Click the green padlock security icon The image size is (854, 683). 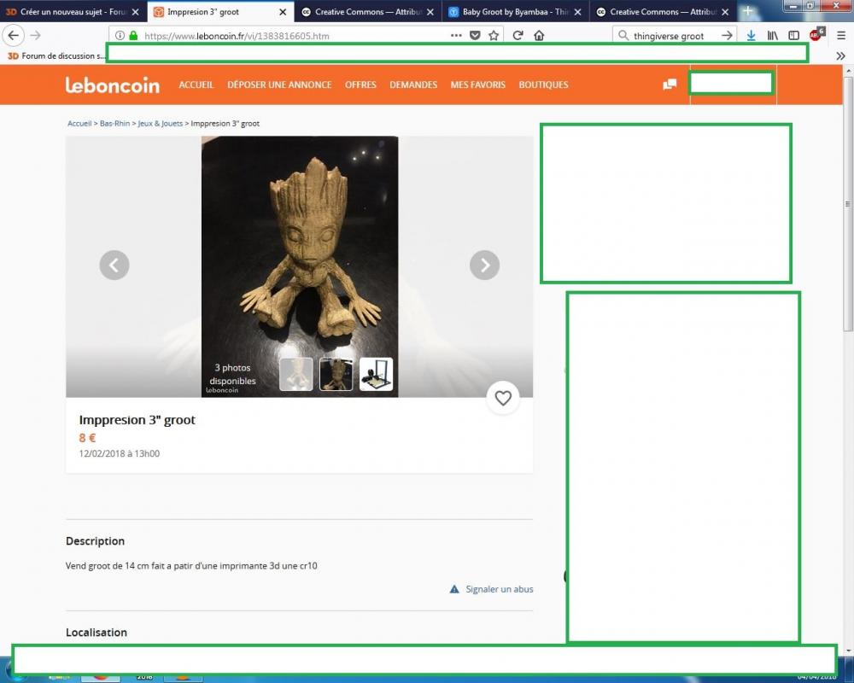[133, 35]
